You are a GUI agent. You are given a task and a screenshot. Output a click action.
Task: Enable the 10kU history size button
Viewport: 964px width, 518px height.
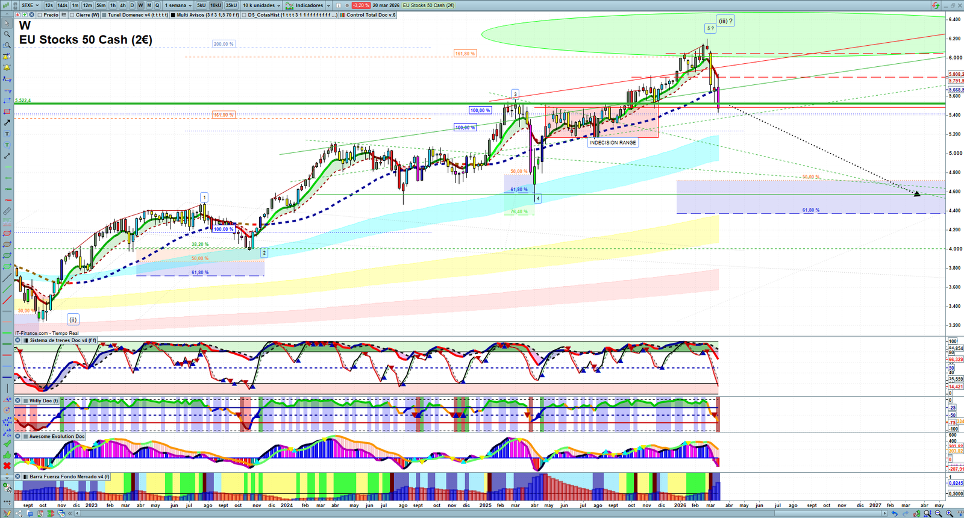point(216,5)
